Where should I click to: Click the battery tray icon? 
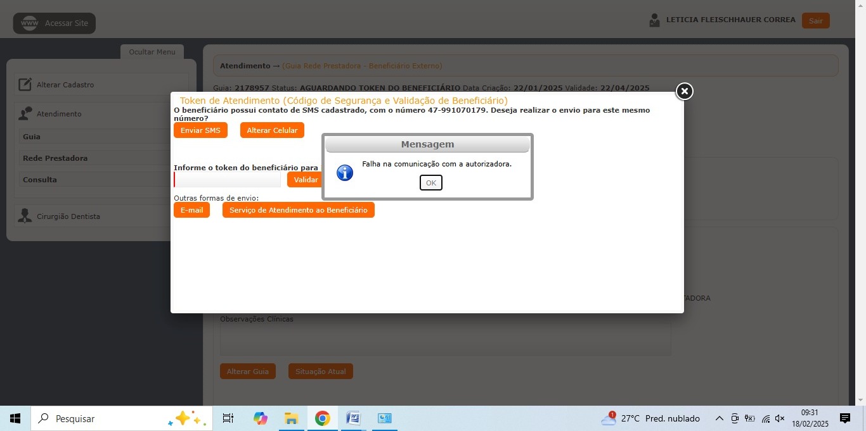tap(750, 418)
